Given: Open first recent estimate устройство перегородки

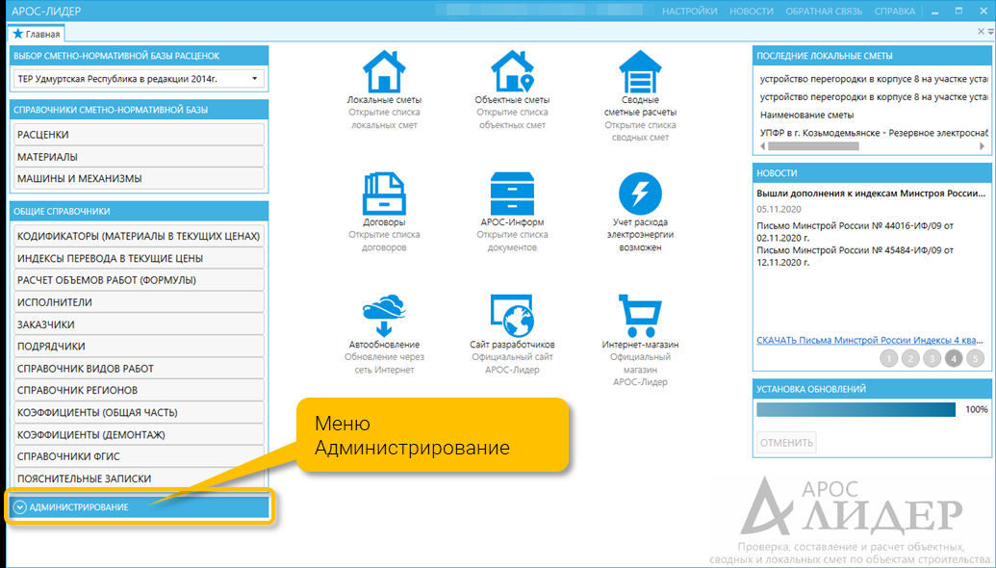Looking at the screenshot, I should [873, 79].
